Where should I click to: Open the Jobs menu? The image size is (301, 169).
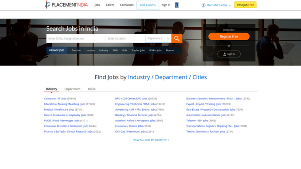[x=97, y=5]
